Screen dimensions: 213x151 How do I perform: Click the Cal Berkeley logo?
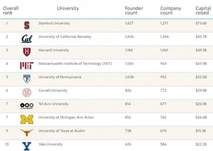(27, 39)
